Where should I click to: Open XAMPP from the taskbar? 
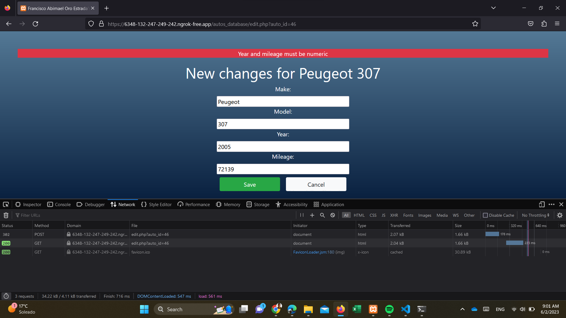pos(373,309)
